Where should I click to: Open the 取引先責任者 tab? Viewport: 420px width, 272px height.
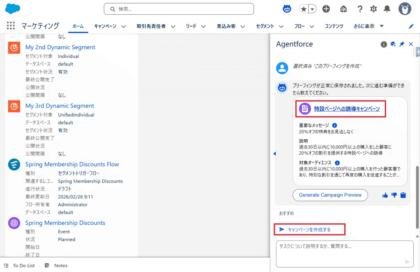[x=151, y=26]
